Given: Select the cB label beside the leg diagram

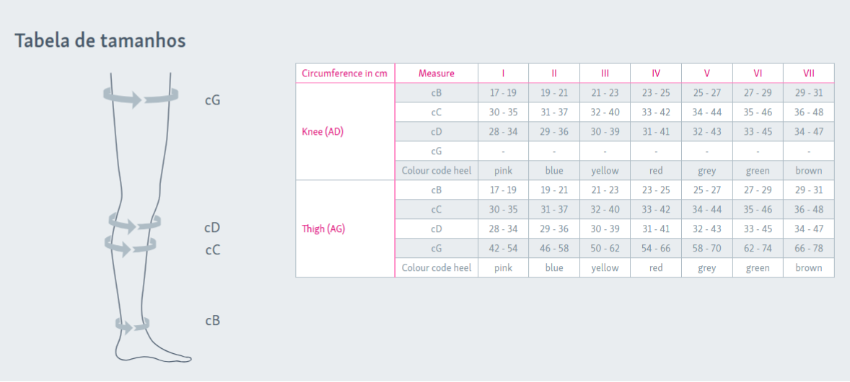Looking at the screenshot, I should (x=212, y=321).
